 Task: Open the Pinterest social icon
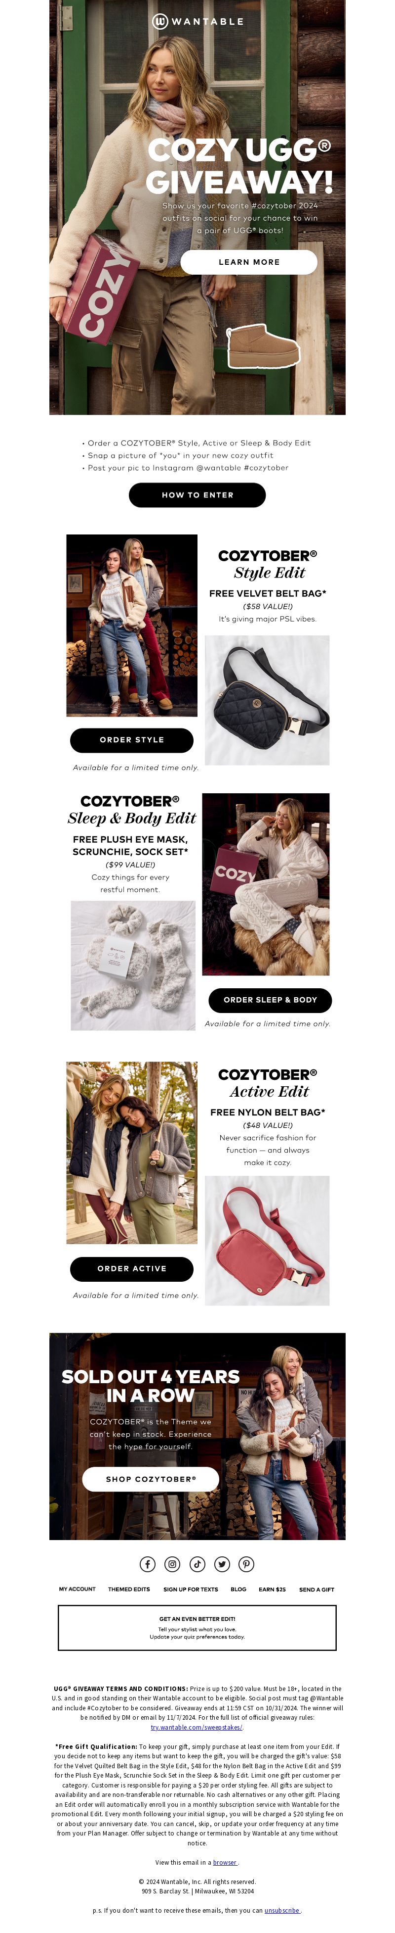point(246,1564)
